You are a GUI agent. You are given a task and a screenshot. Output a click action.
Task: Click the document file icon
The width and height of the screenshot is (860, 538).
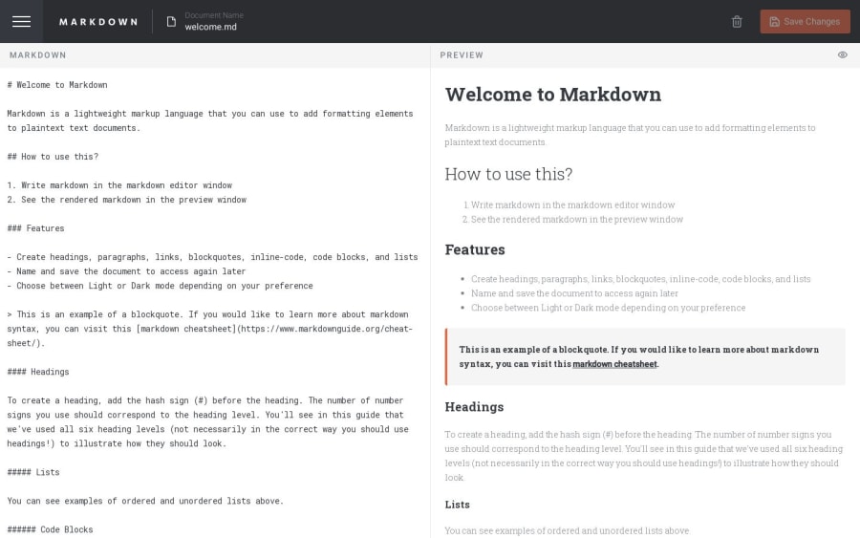click(171, 21)
